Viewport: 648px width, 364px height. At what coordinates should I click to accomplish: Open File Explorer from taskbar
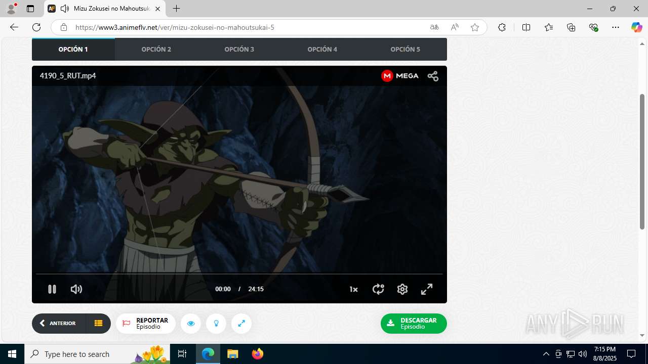pyautogui.click(x=232, y=354)
